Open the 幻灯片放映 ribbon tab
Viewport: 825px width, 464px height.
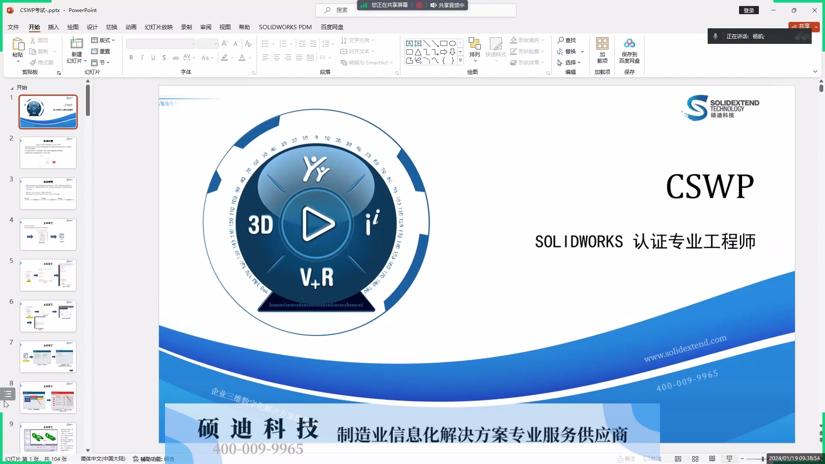[x=159, y=27]
